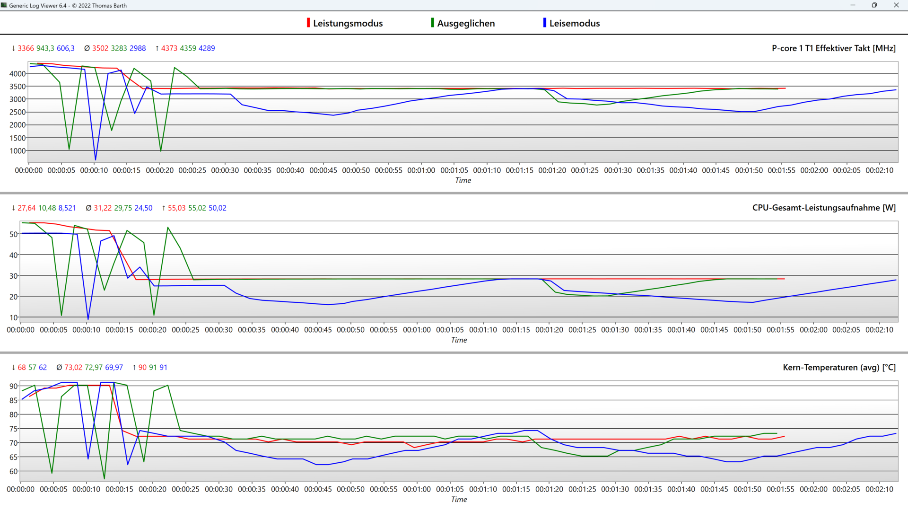Screen dimensions: 908x511
Task: Click the maximum arrow icon in clock chart stats
Action: pyautogui.click(x=157, y=48)
